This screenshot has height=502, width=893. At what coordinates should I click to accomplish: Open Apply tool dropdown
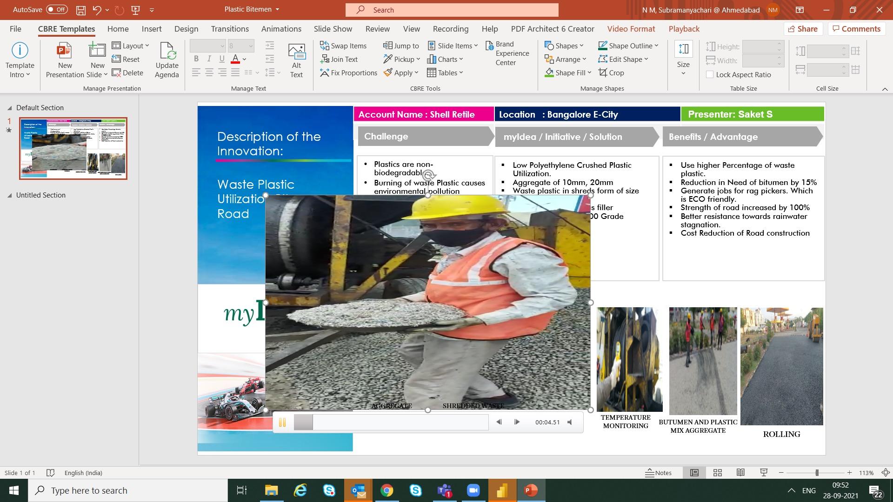click(400, 73)
